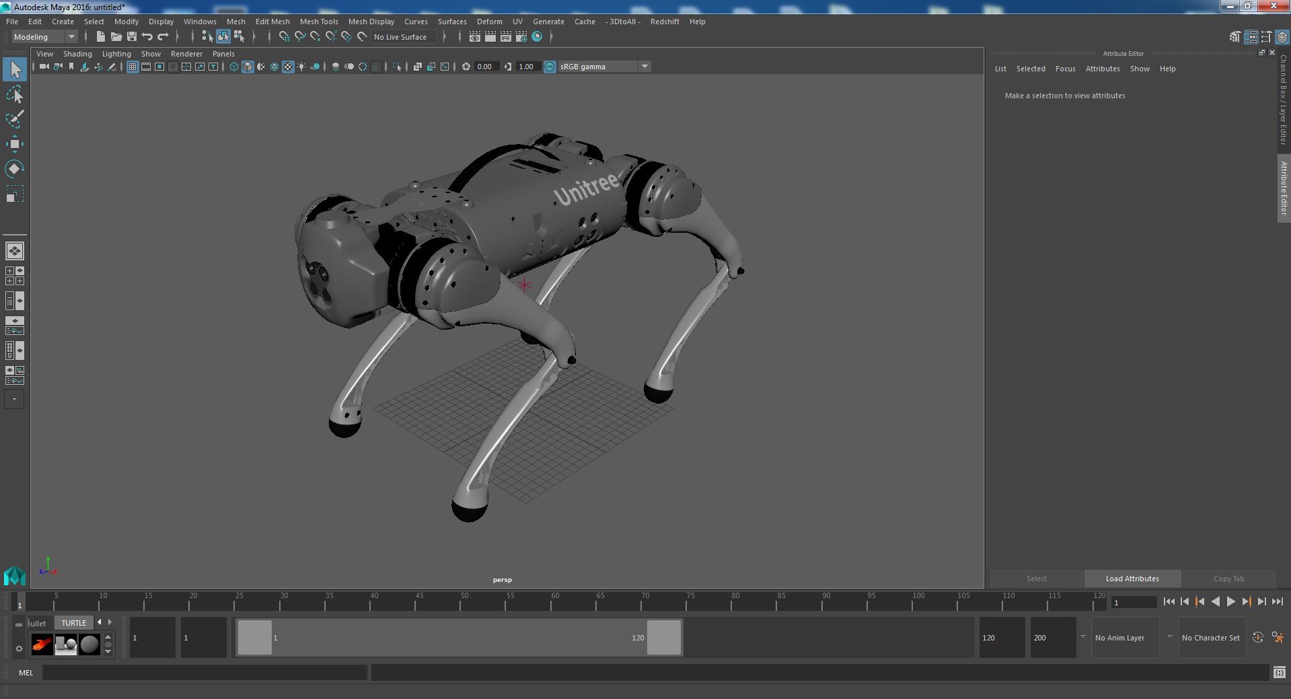The height and width of the screenshot is (699, 1291).
Task: Open the viewport Shading menu
Action: 77,54
